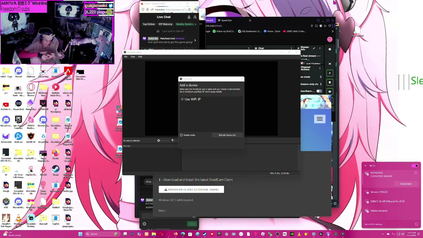Open Channel Actions three-dot menu

click(x=320, y=68)
